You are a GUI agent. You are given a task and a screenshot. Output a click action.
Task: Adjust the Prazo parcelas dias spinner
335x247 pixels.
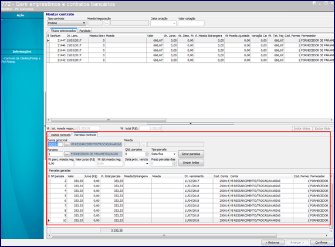pos(174,164)
